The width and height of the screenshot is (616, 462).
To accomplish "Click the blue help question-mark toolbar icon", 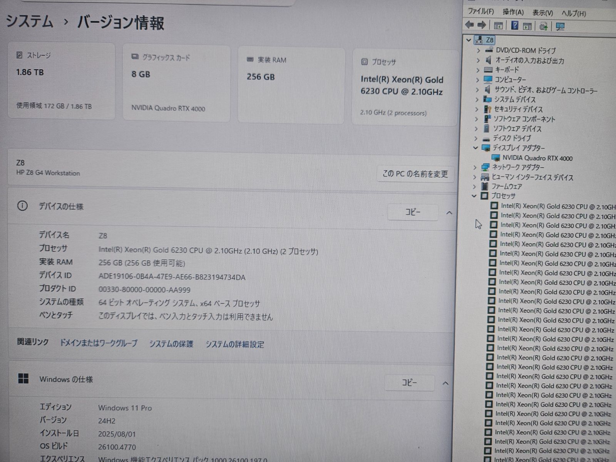I will (515, 26).
